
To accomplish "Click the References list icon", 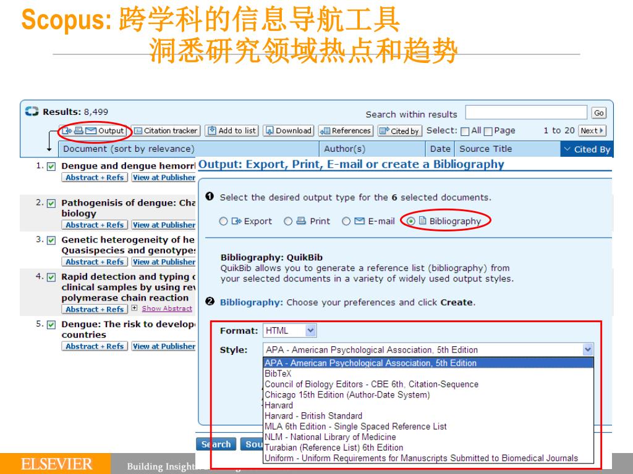I will (325, 131).
